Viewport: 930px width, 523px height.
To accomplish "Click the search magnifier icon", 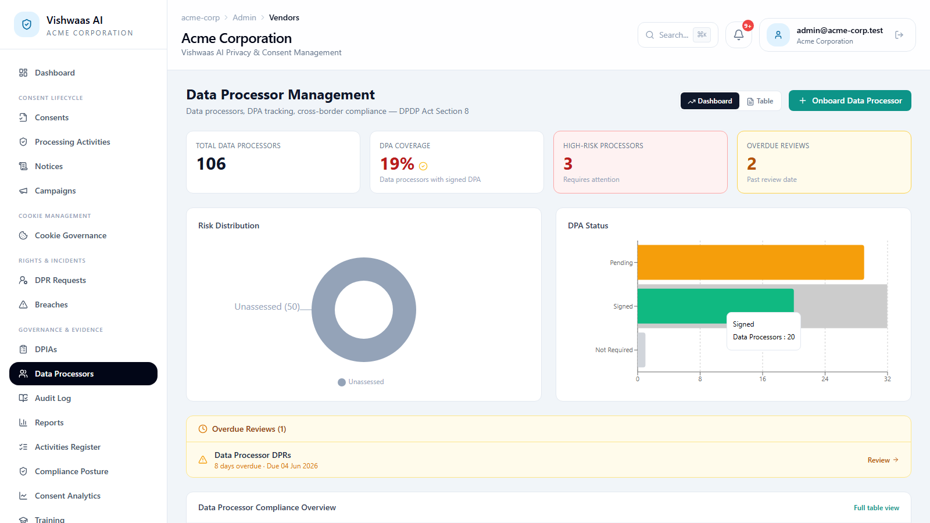I will click(x=650, y=35).
